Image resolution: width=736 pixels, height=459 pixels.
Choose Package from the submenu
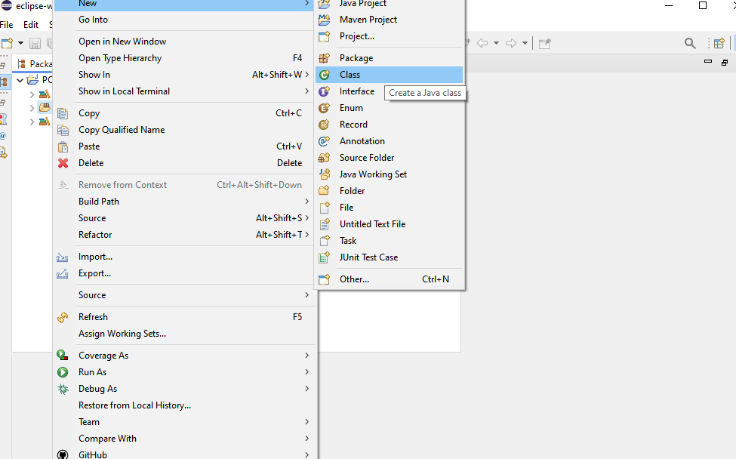coord(389,58)
